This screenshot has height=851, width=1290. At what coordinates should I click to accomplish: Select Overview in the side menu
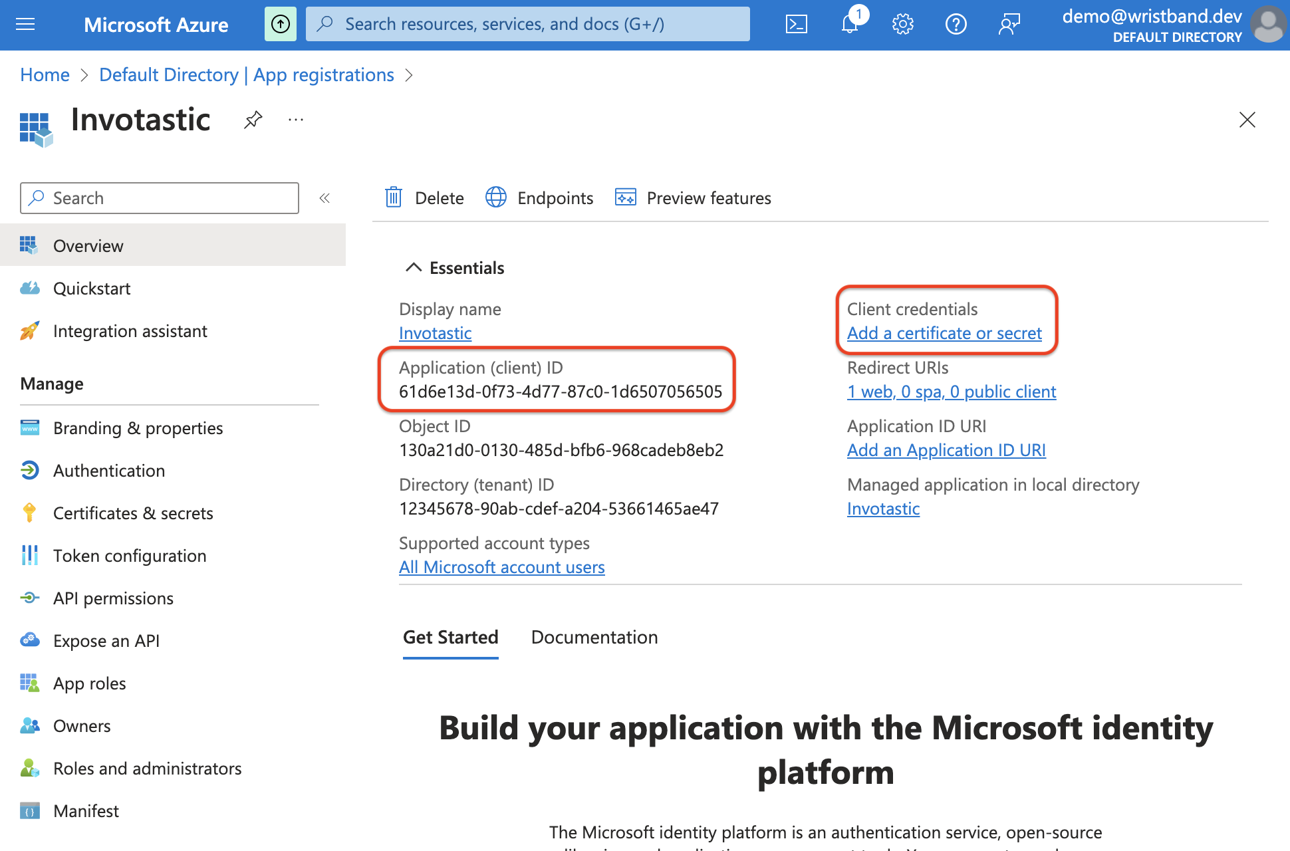(x=173, y=245)
